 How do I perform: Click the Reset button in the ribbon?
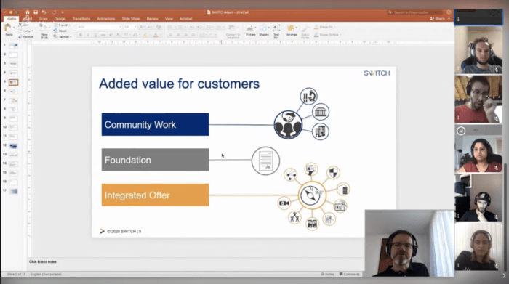click(x=60, y=31)
